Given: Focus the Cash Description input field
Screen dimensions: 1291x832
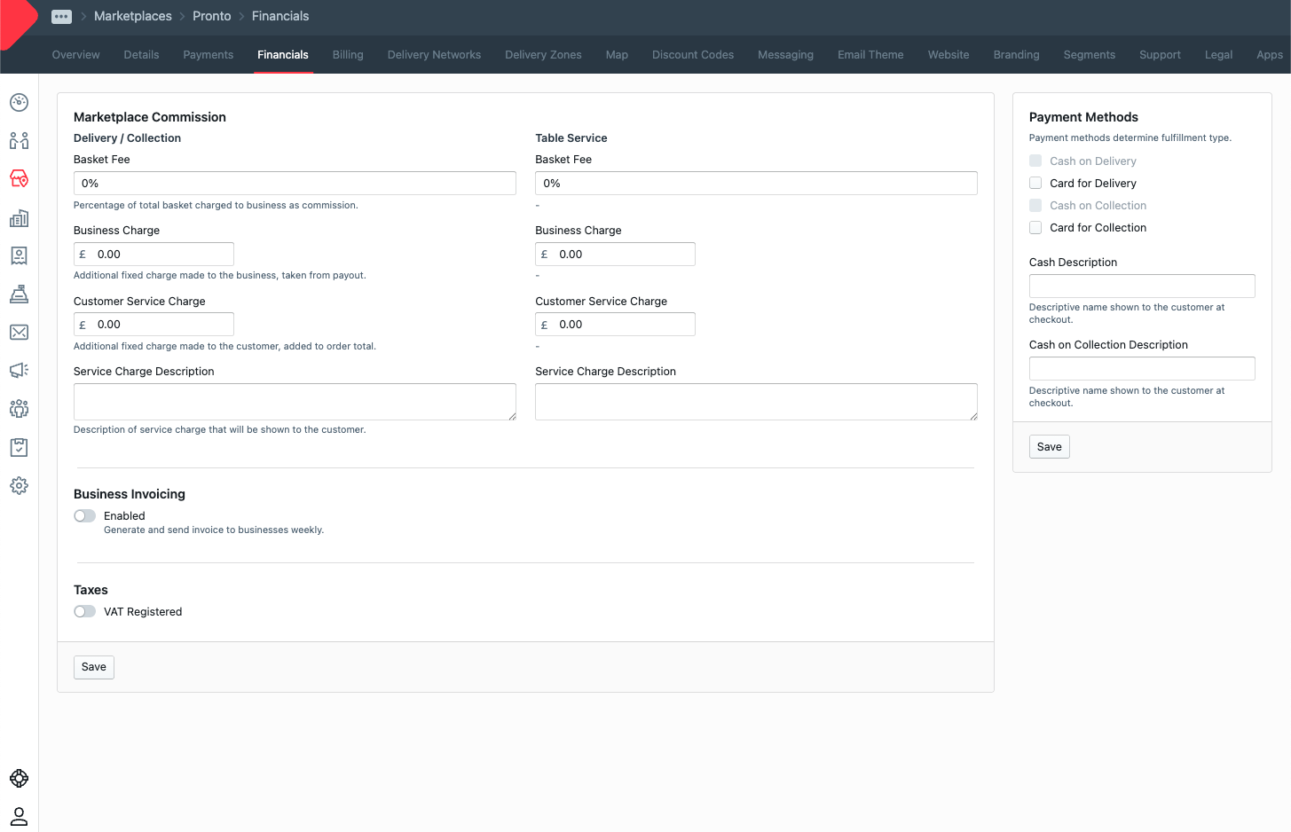Looking at the screenshot, I should (1141, 286).
